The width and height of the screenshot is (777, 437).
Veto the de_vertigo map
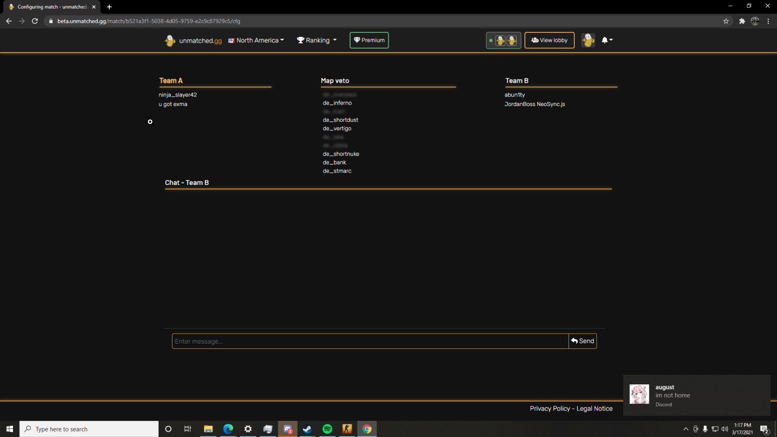click(337, 128)
